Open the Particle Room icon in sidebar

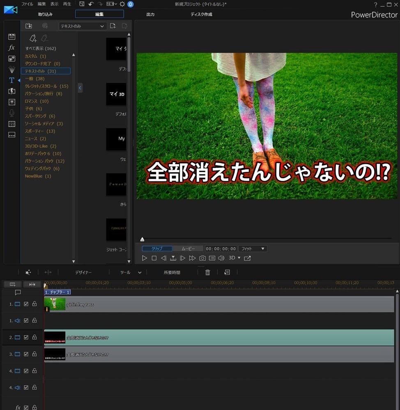click(x=12, y=69)
